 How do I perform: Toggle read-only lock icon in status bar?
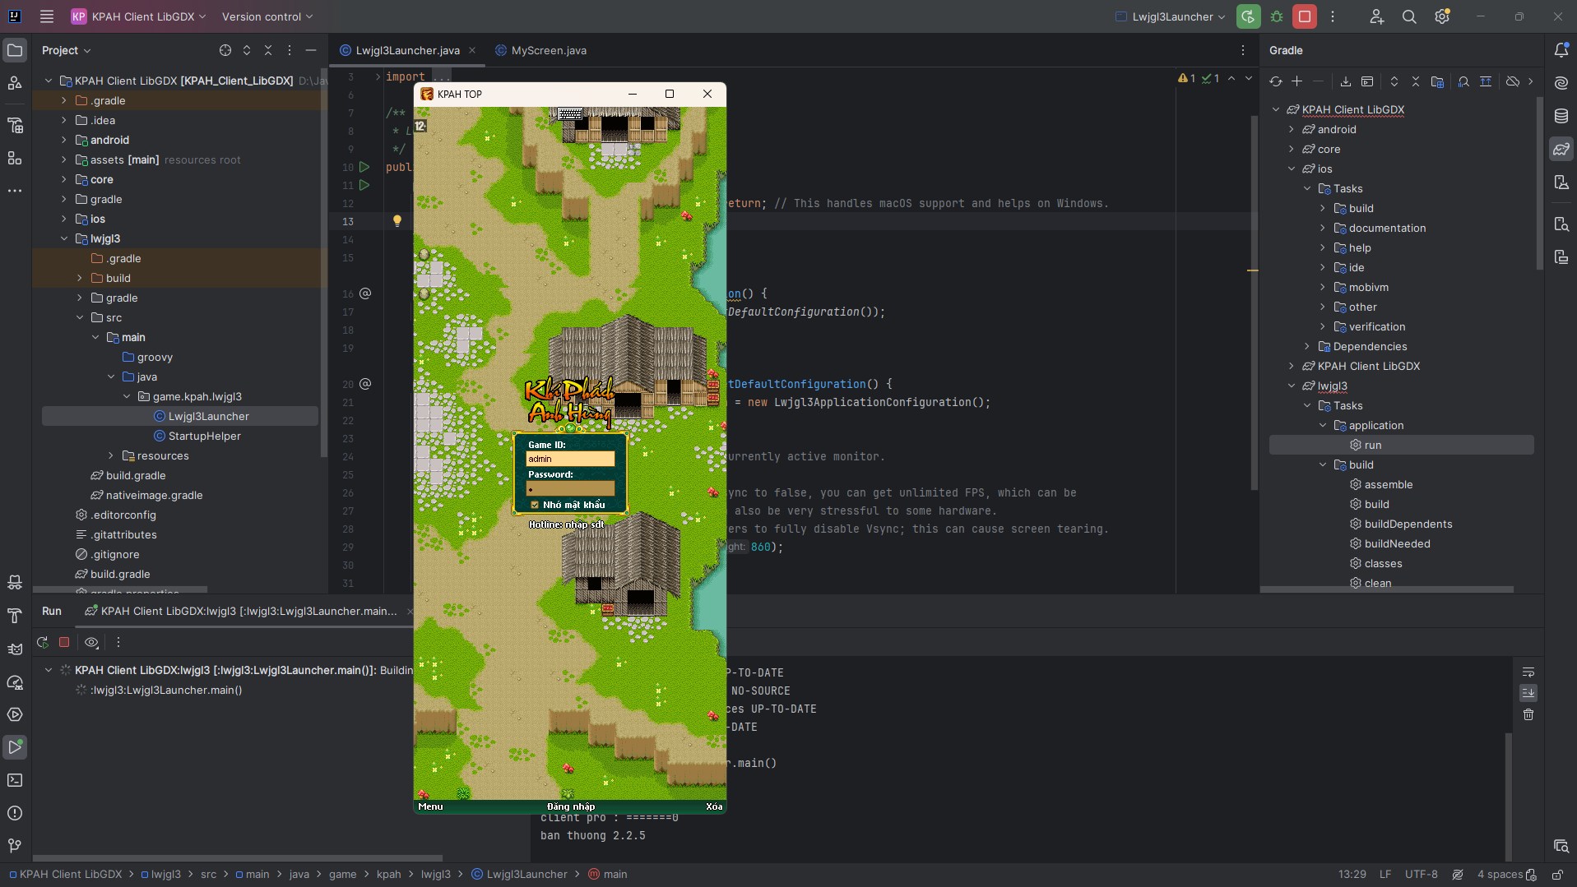click(x=1557, y=875)
